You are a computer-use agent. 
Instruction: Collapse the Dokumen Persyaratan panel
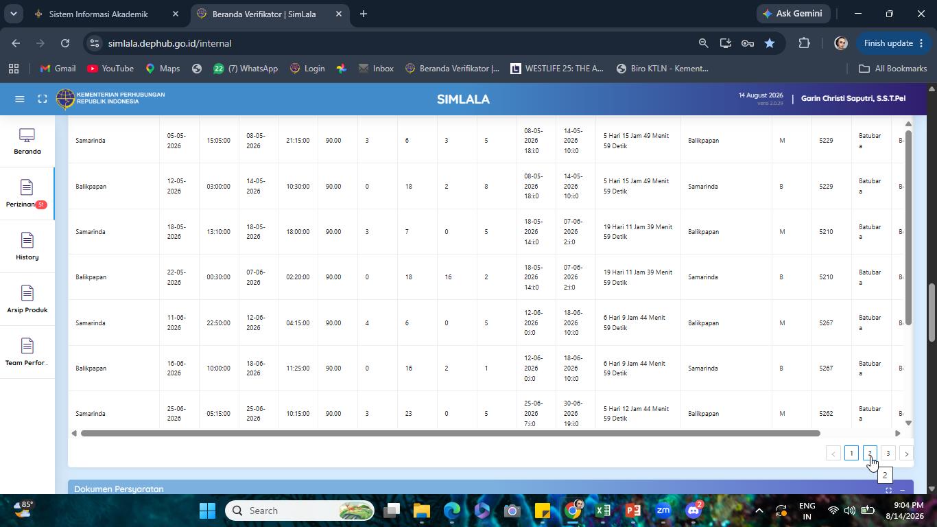tap(903, 490)
